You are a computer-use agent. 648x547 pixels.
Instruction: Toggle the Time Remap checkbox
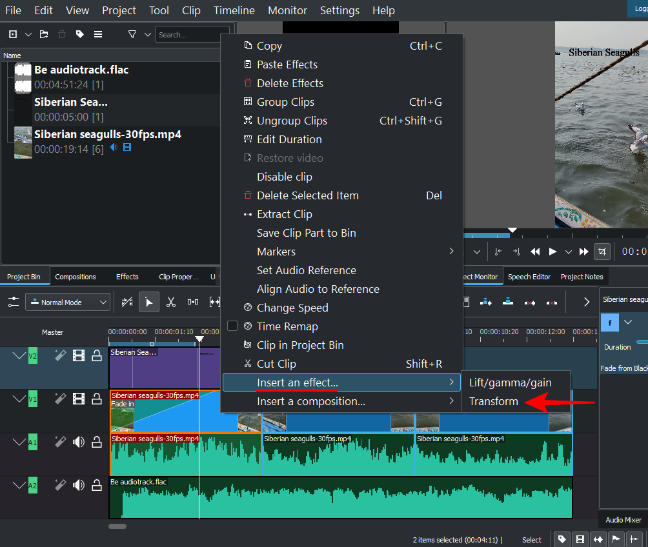tap(232, 326)
